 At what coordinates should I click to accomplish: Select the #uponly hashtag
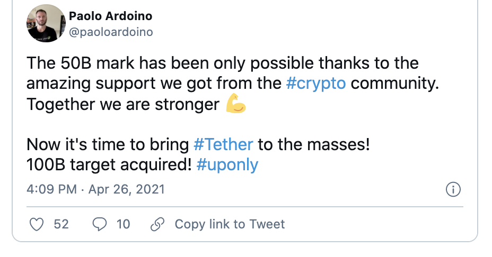click(x=227, y=164)
